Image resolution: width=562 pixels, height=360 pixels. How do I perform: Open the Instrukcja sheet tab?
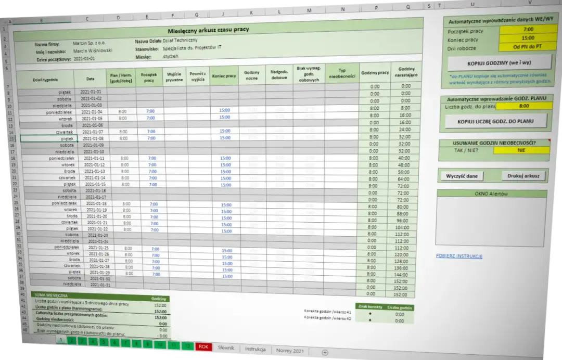point(256,349)
